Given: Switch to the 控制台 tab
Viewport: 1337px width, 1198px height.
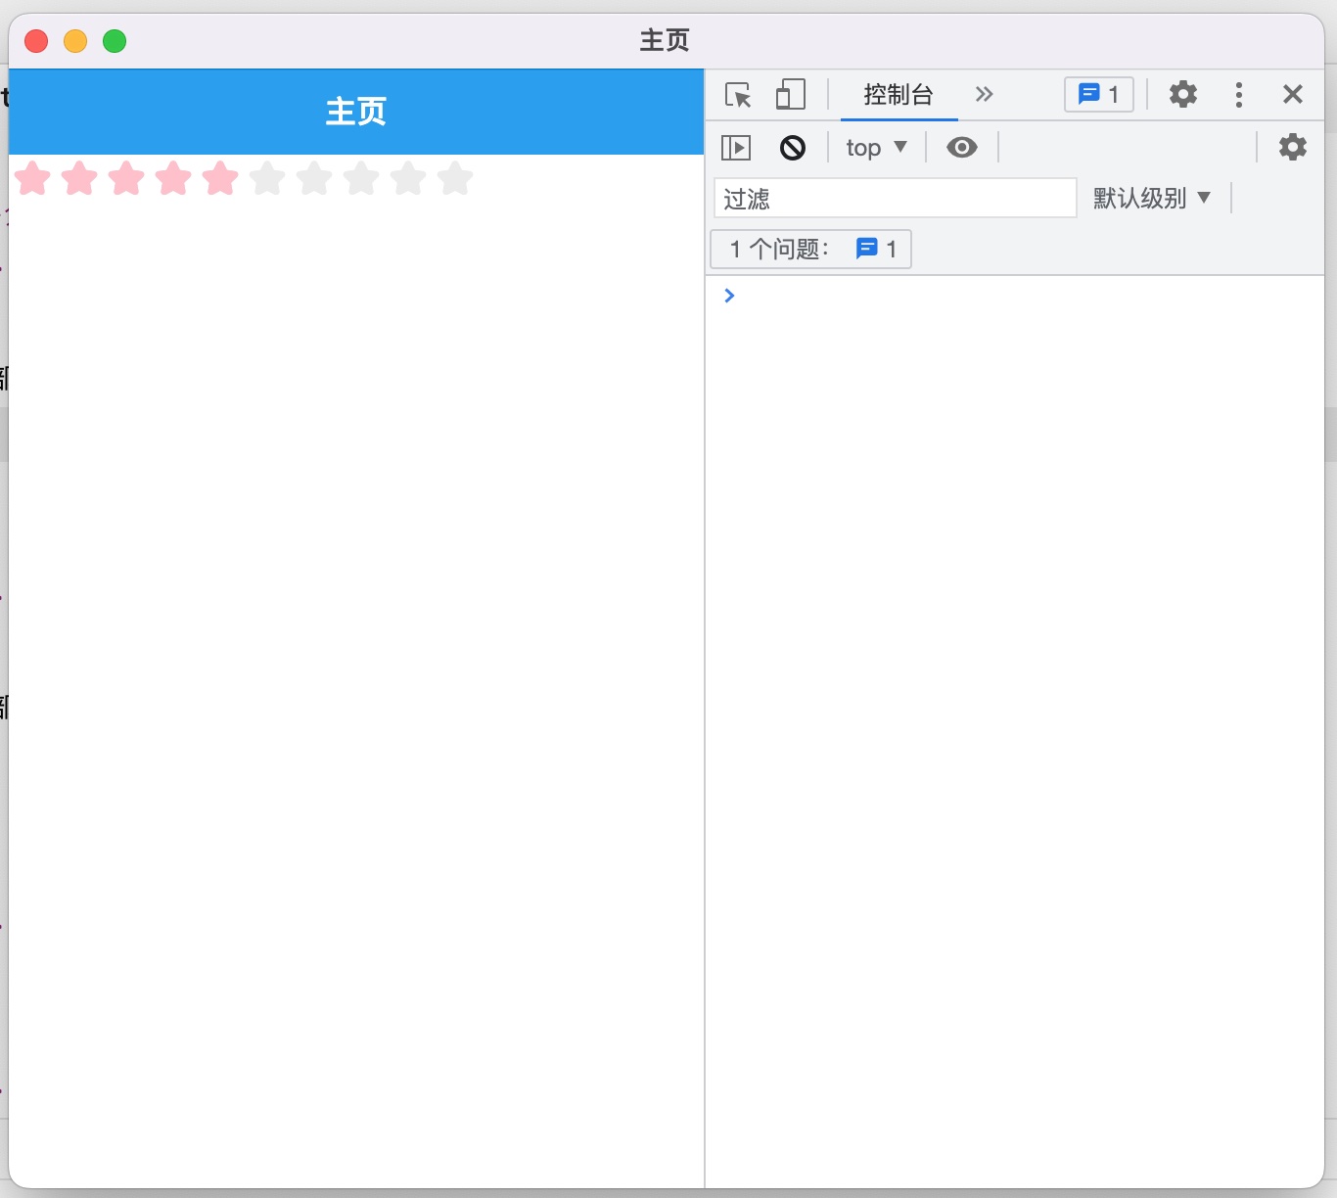Looking at the screenshot, I should pos(899,95).
